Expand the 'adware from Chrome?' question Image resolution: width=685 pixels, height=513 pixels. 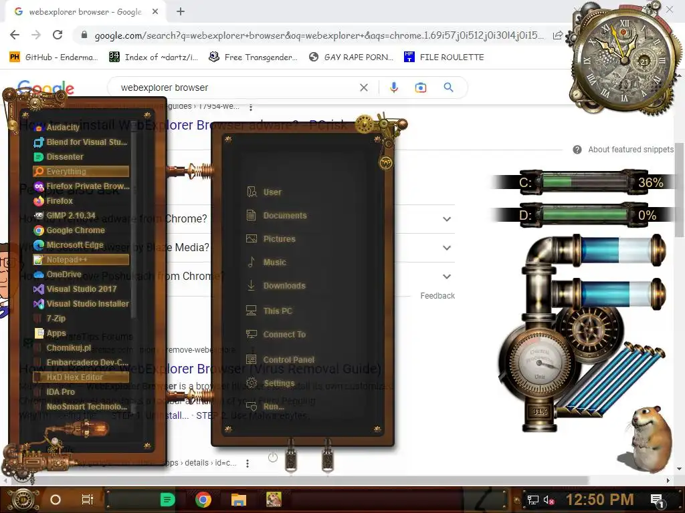[446, 219]
